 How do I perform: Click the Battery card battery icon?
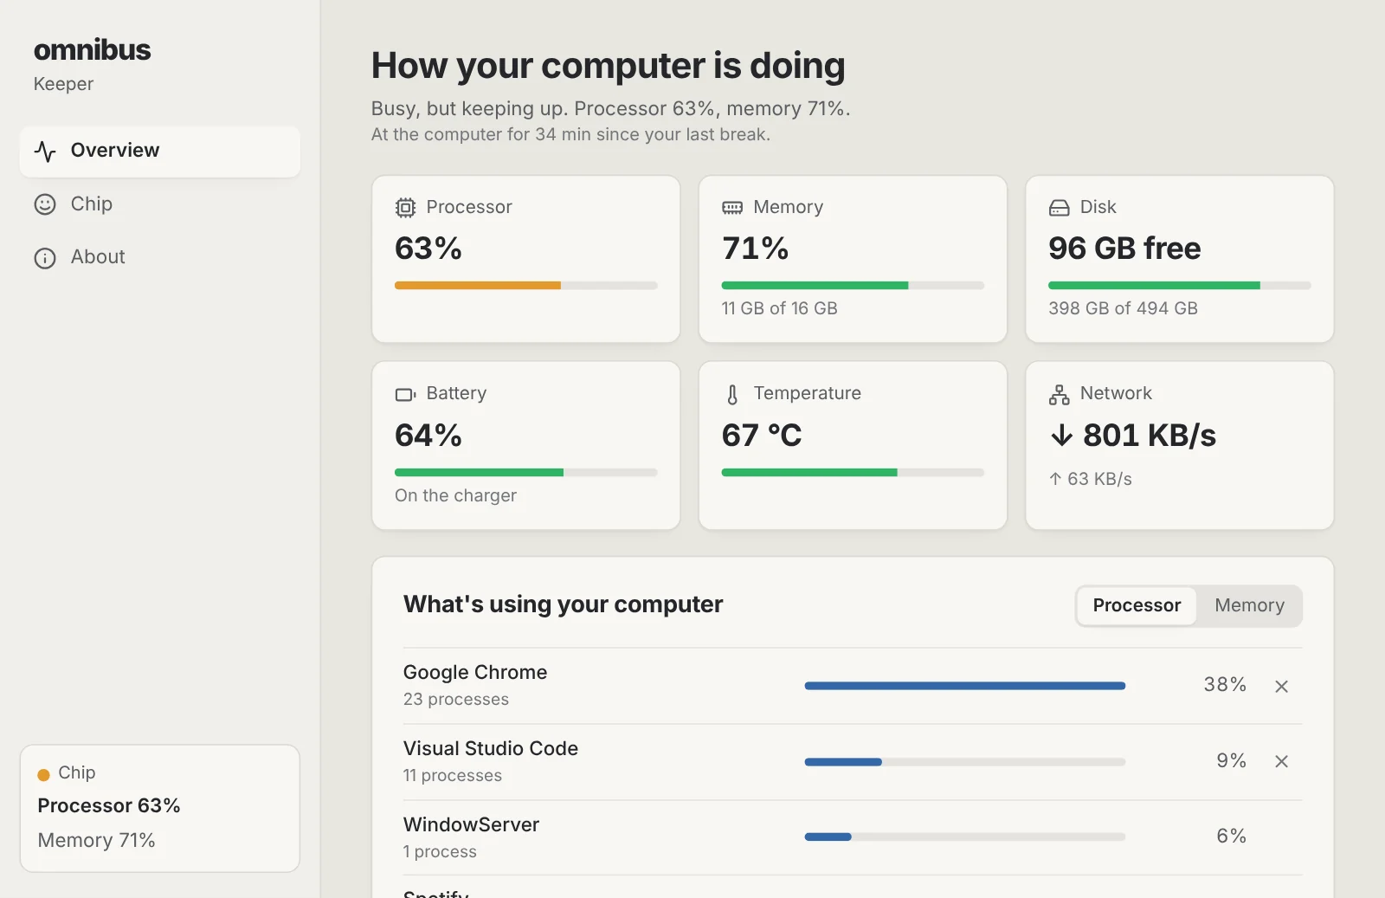coord(405,395)
